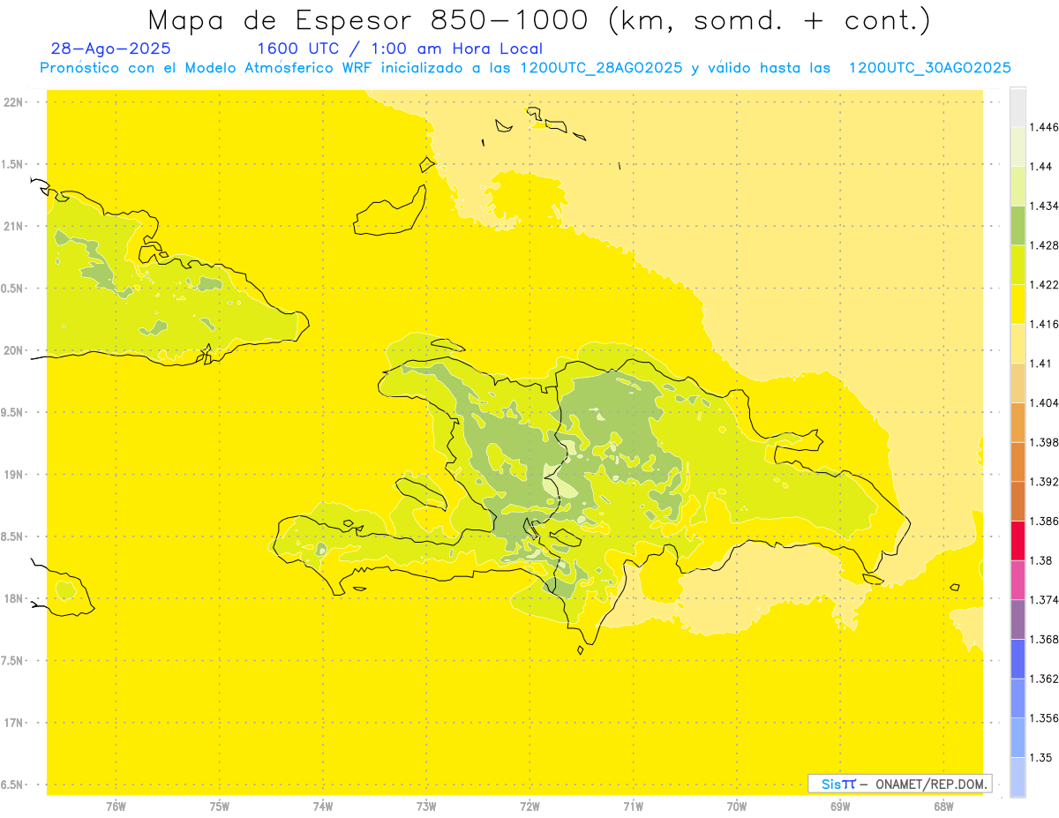This screenshot has height=818, width=1059.
Task: Click the legend value '1.416'
Action: pyautogui.click(x=1046, y=324)
